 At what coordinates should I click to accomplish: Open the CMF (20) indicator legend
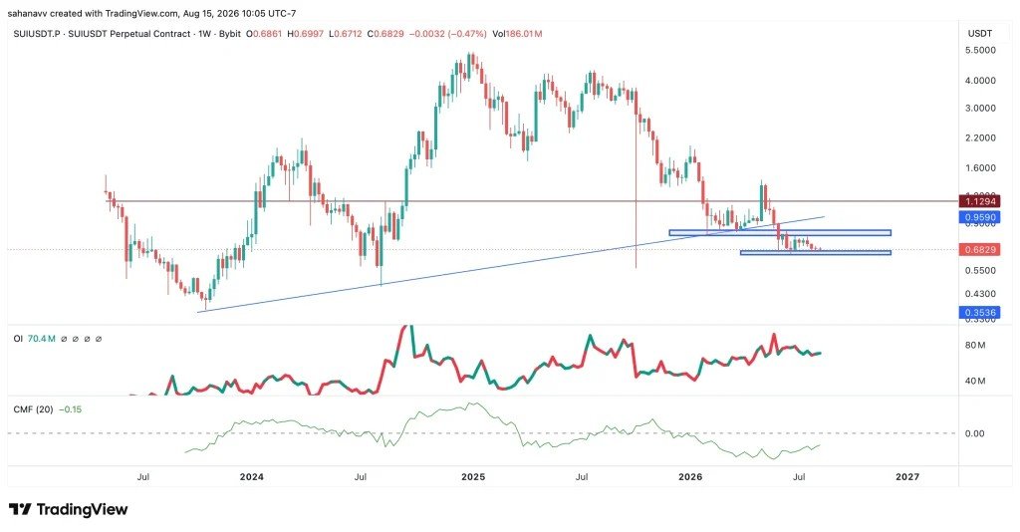click(34, 409)
